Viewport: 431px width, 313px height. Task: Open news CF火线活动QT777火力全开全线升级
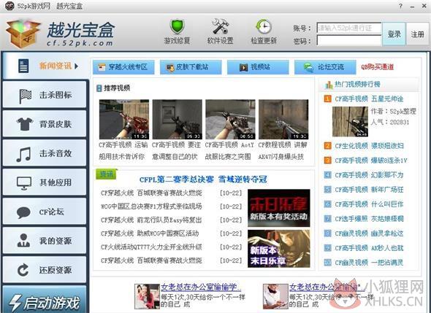151,247
